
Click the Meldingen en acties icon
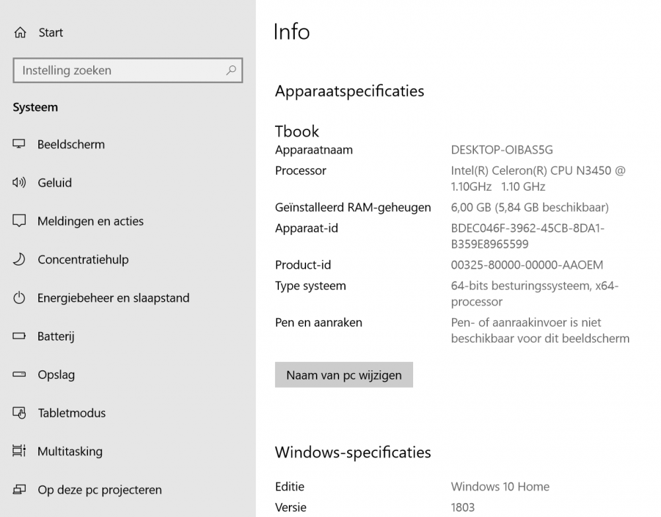pyautogui.click(x=19, y=221)
